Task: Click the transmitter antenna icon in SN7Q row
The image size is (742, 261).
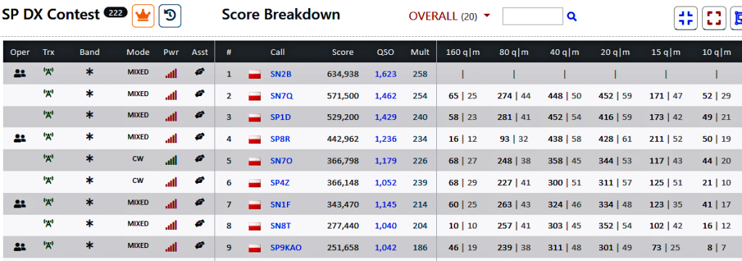Action: [x=48, y=95]
